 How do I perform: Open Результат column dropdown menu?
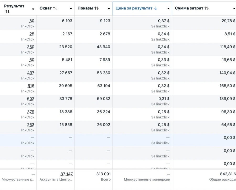pos(33,9)
